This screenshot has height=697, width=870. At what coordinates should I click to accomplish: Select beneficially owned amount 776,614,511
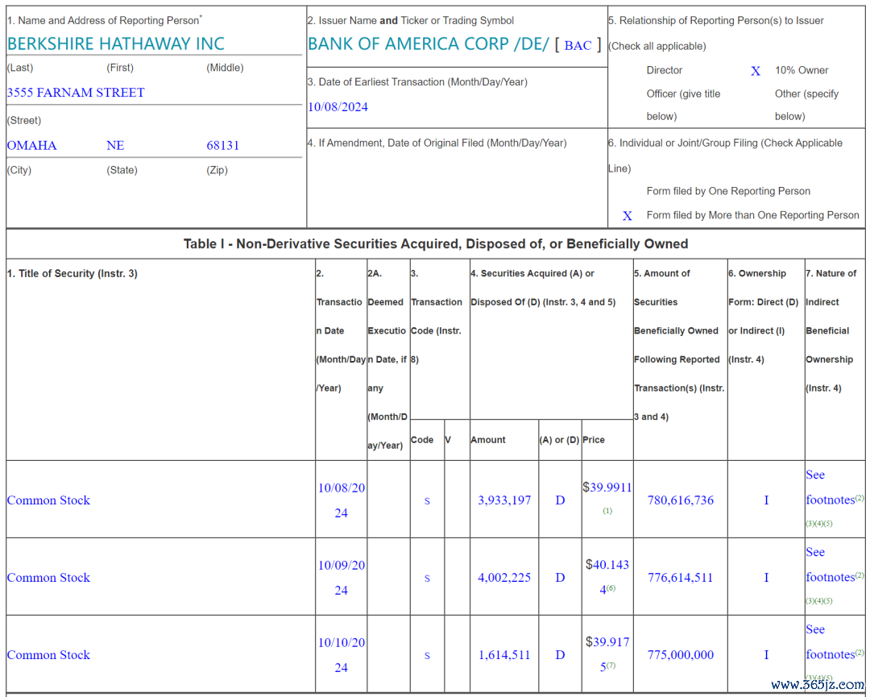click(680, 577)
